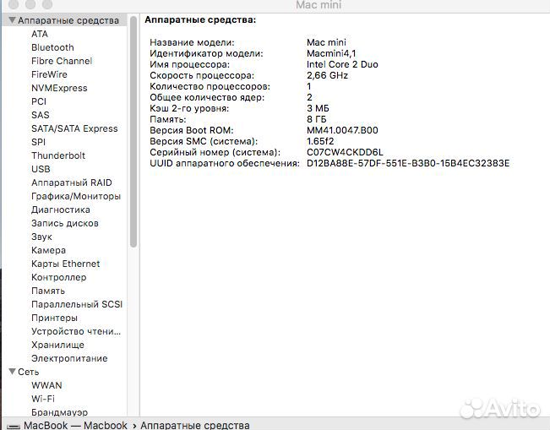Select SAS entry in sidebar
Screen dimensions: 550x430
[x=41, y=115]
